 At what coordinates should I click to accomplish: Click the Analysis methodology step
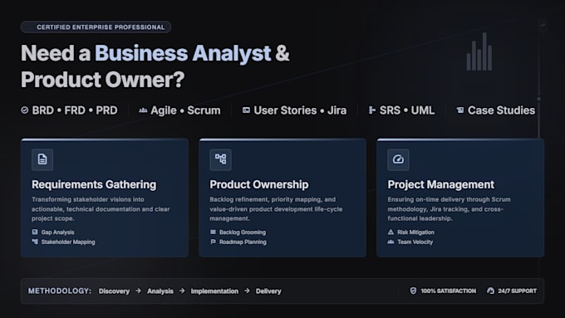(x=160, y=291)
